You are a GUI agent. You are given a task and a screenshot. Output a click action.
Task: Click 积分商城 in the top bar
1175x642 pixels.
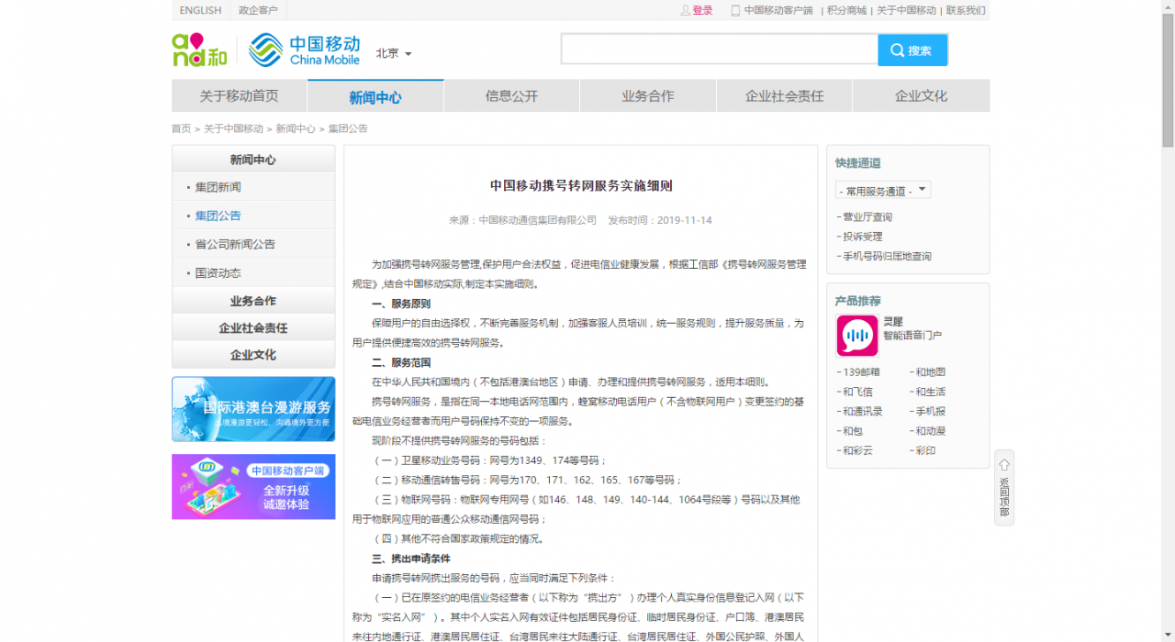[845, 10]
